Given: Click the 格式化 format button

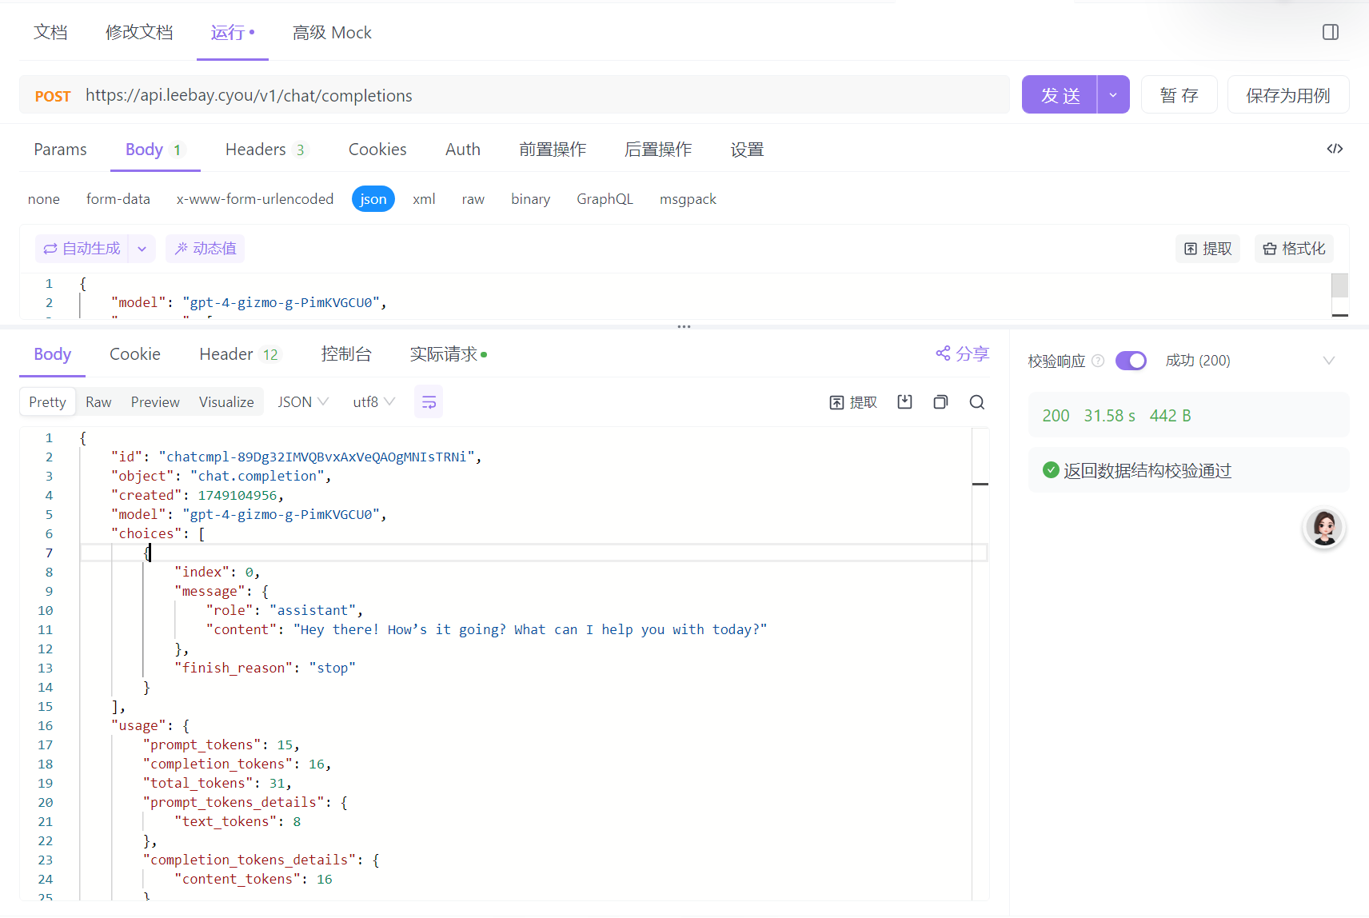Looking at the screenshot, I should (1294, 249).
